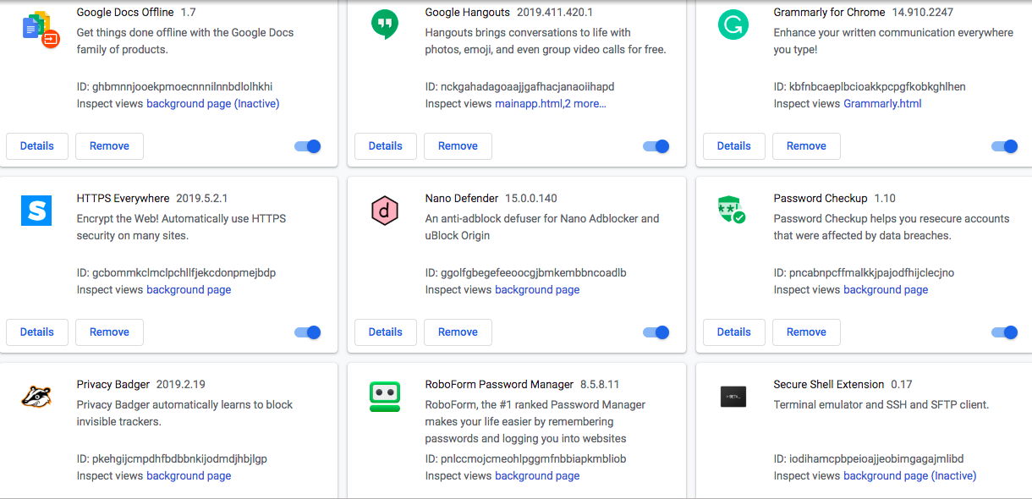The width and height of the screenshot is (1032, 499).
Task: Remove Google Docs Offline extension
Action: [109, 146]
